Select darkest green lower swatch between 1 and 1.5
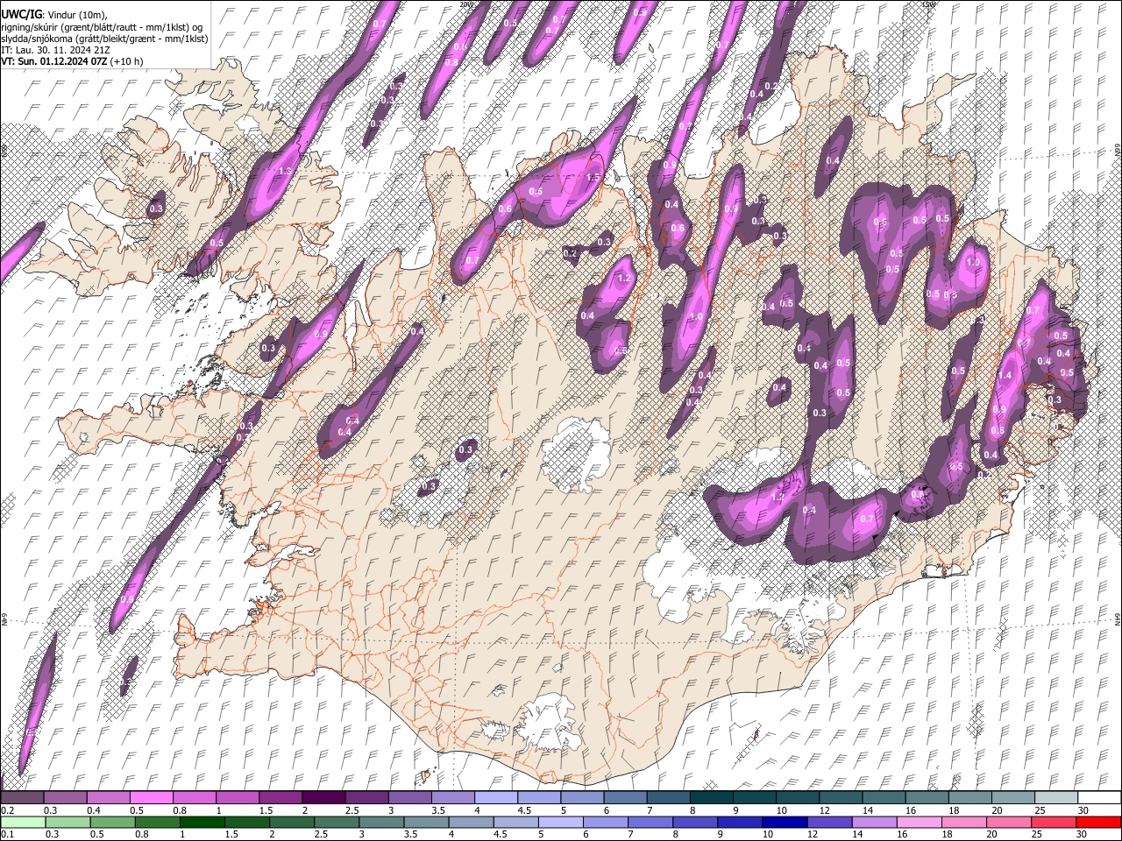 point(203,822)
